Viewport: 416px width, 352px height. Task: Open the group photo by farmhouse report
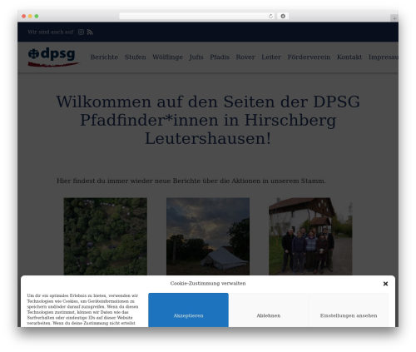(310, 236)
